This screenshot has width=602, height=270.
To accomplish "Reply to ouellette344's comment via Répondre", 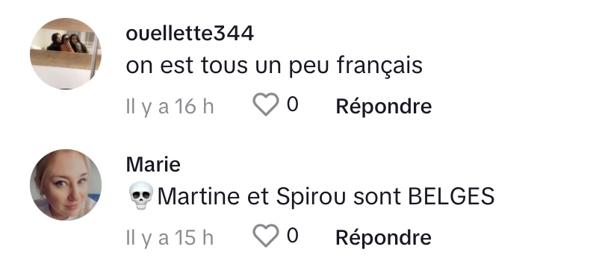I will (384, 106).
